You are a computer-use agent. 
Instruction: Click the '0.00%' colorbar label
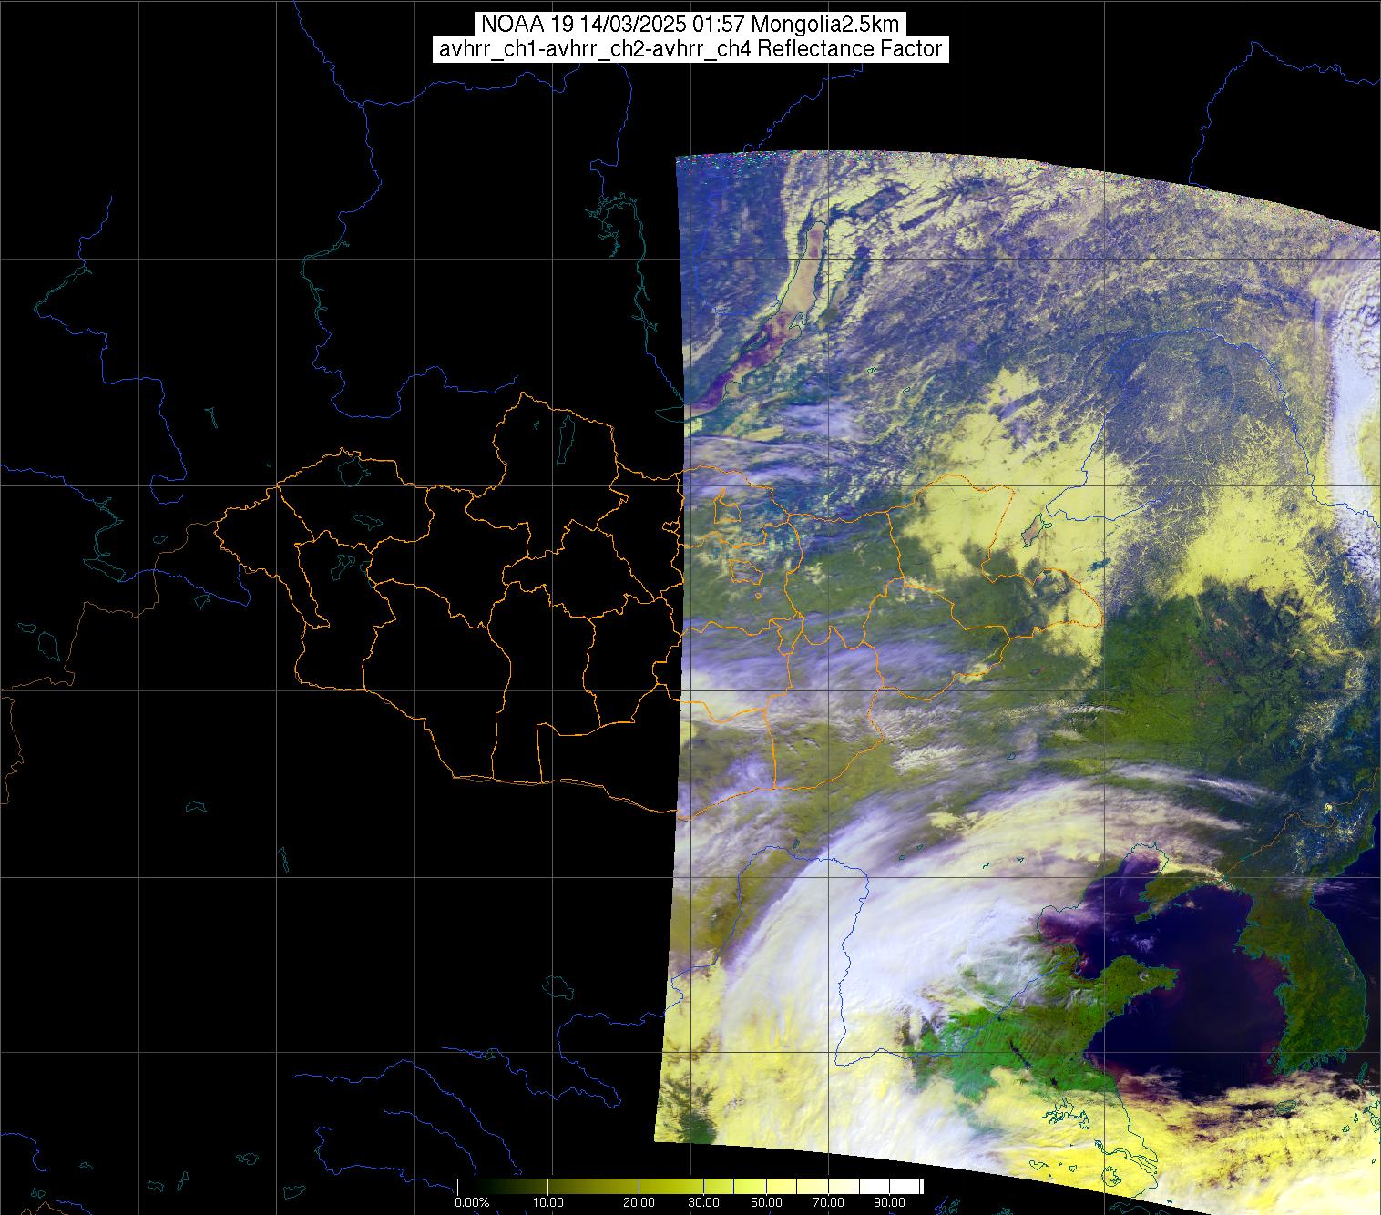click(472, 1203)
